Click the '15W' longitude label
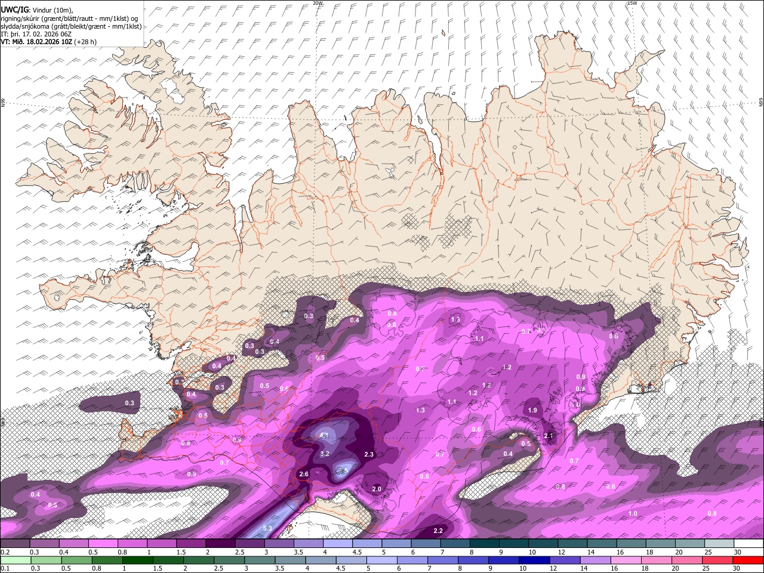 (x=632, y=3)
